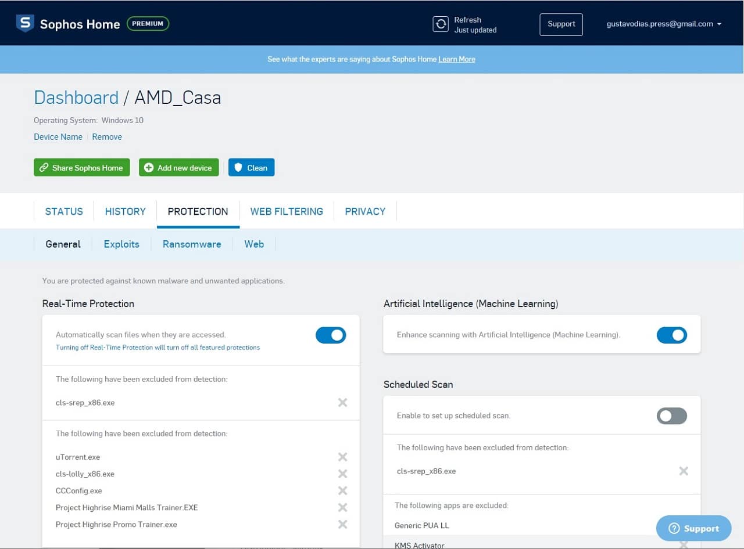Click 'Artificial Intelligence (Machine Learning)' heading
Screen dimensions: 744x549
(471, 304)
